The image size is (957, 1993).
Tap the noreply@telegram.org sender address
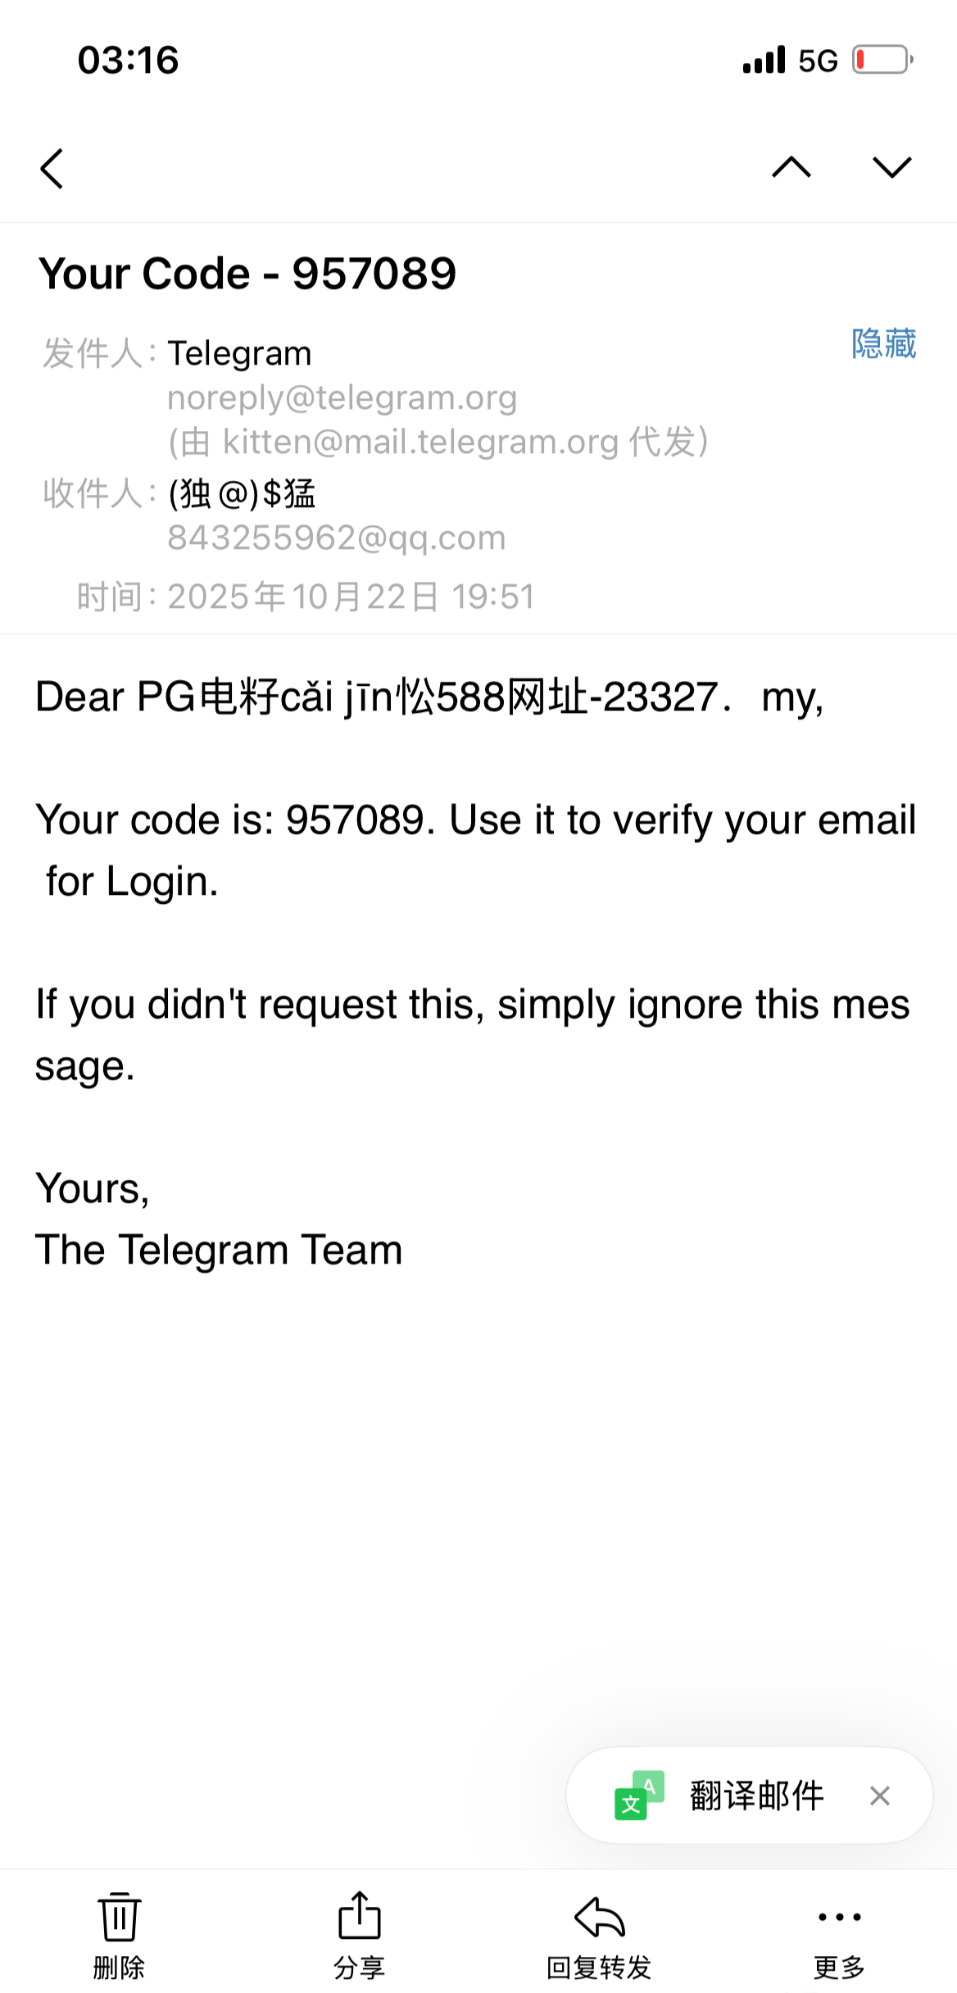tap(342, 397)
